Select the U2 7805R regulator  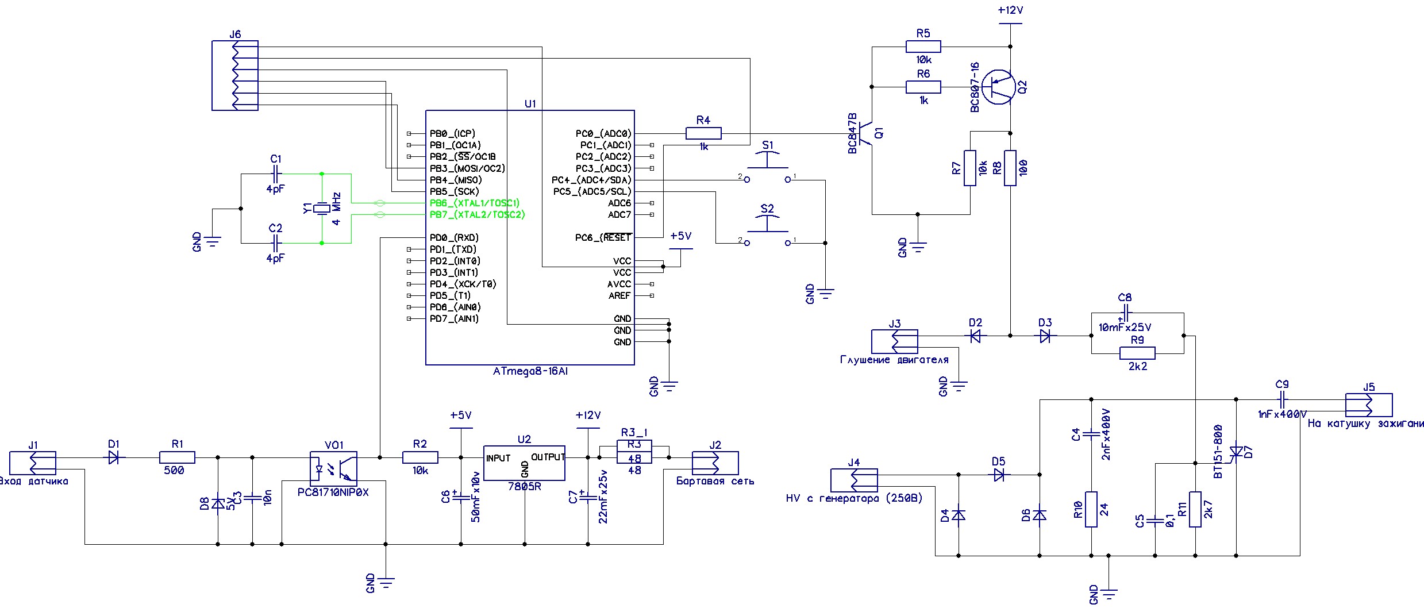(524, 463)
